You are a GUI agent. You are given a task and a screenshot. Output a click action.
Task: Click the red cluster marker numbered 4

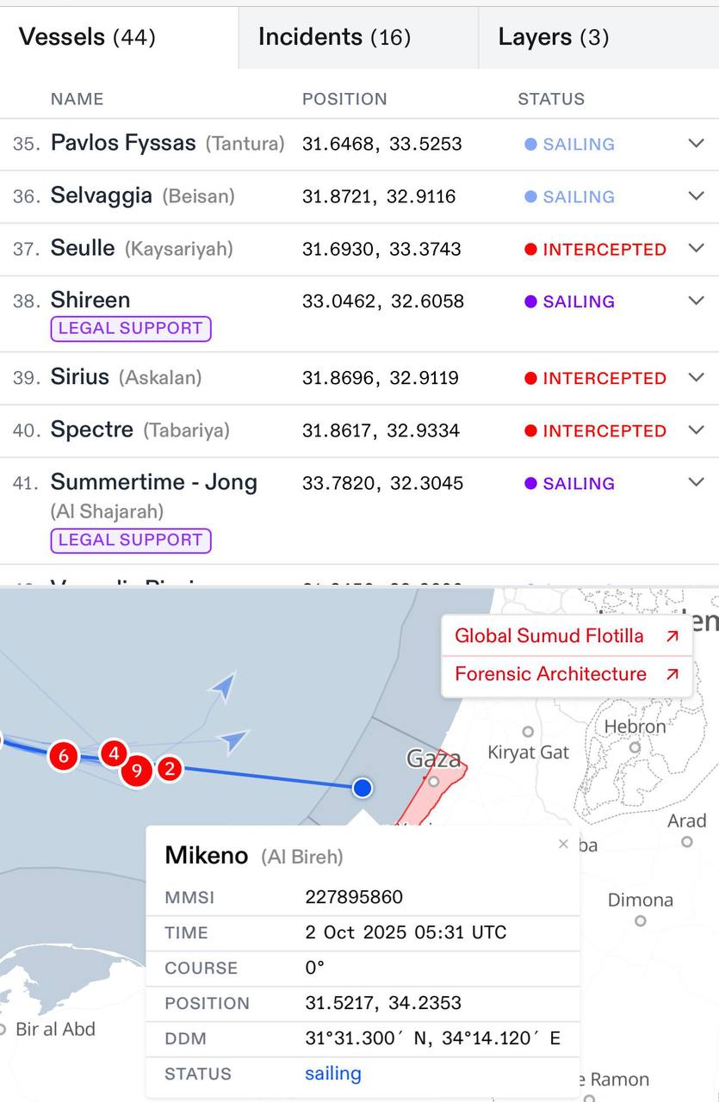pyautogui.click(x=114, y=753)
